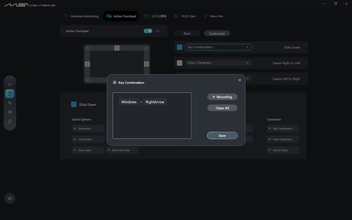
Task: Switch to Hardware Monitoring tab
Action: (81, 16)
